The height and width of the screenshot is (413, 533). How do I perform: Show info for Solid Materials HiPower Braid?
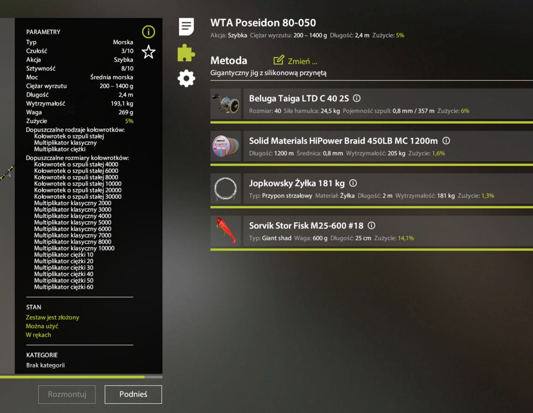click(x=446, y=141)
